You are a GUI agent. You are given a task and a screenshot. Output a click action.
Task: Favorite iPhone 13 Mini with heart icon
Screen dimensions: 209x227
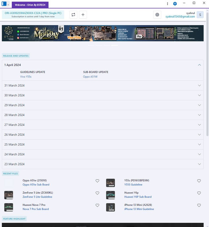pos(199,205)
